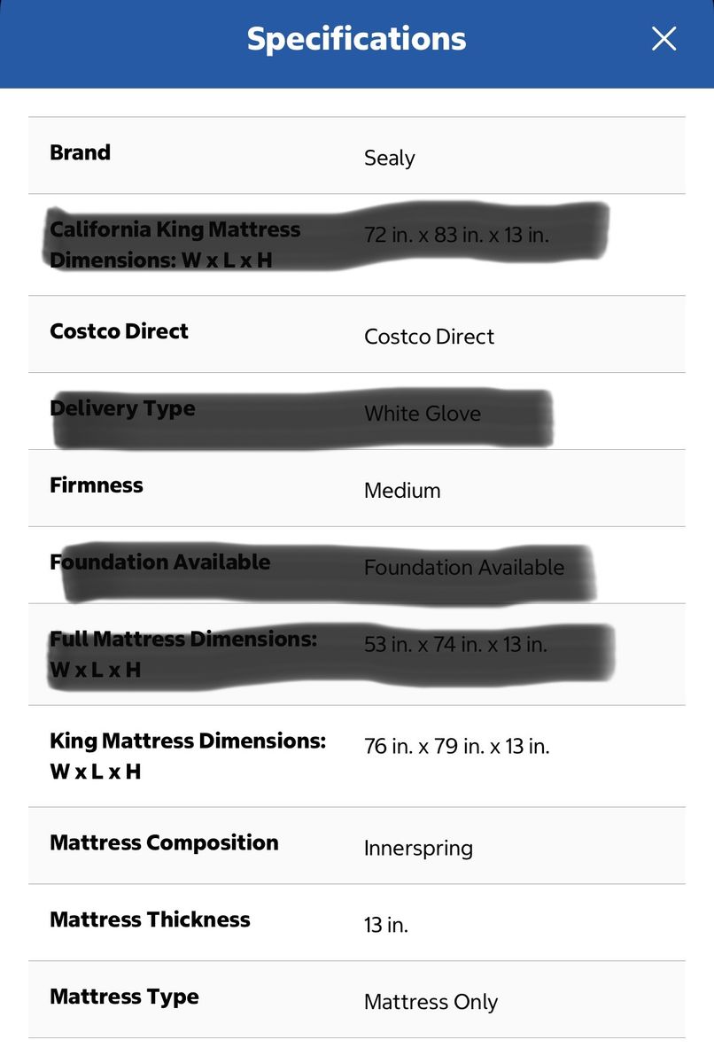Click the Costco Direct row label
The width and height of the screenshot is (714, 1063).
[119, 331]
